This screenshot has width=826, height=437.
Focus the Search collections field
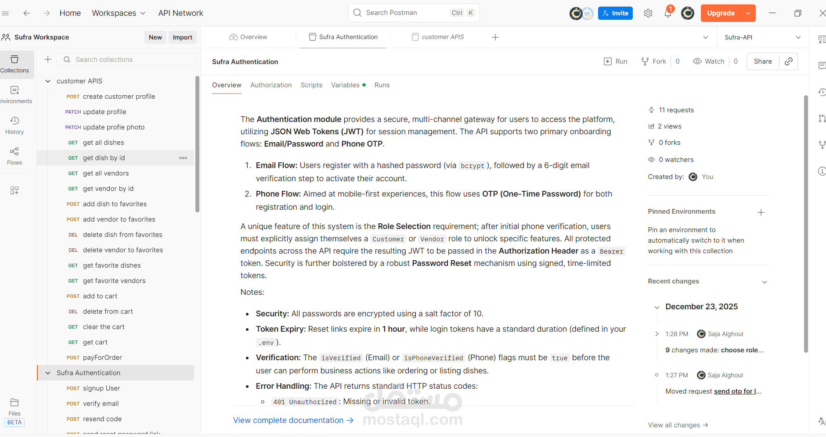pos(127,59)
